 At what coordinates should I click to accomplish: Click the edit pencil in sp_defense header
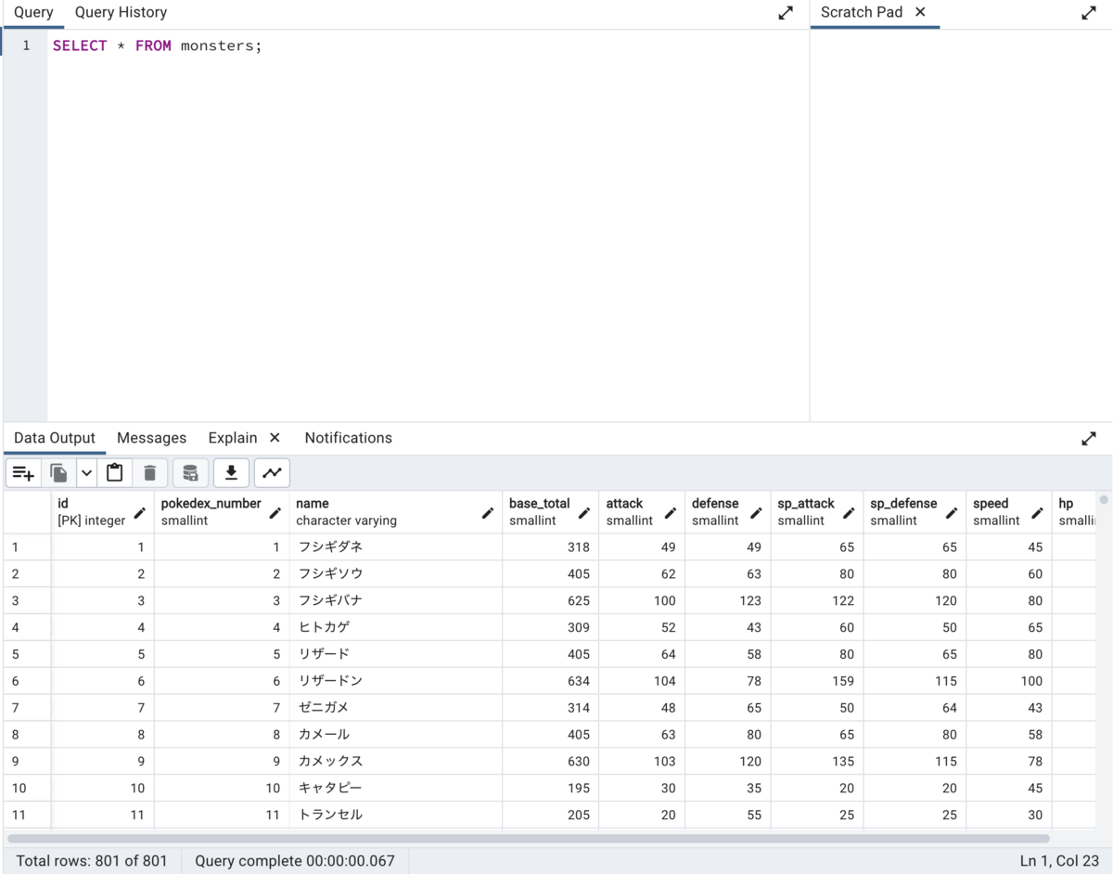click(952, 512)
